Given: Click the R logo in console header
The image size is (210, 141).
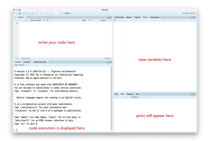Looking at the screenshot, I should pos(16,65).
